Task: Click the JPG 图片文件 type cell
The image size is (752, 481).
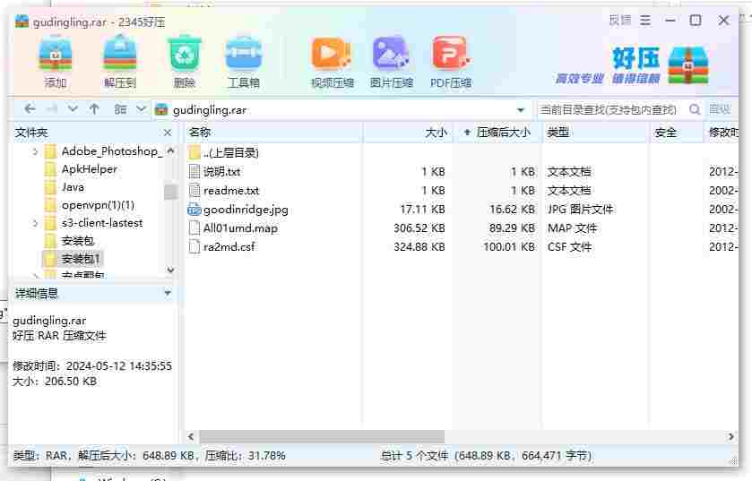Action: click(580, 210)
